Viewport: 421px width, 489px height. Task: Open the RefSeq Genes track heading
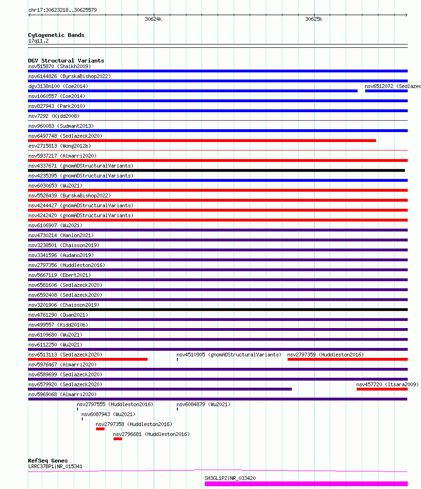[x=48, y=461]
